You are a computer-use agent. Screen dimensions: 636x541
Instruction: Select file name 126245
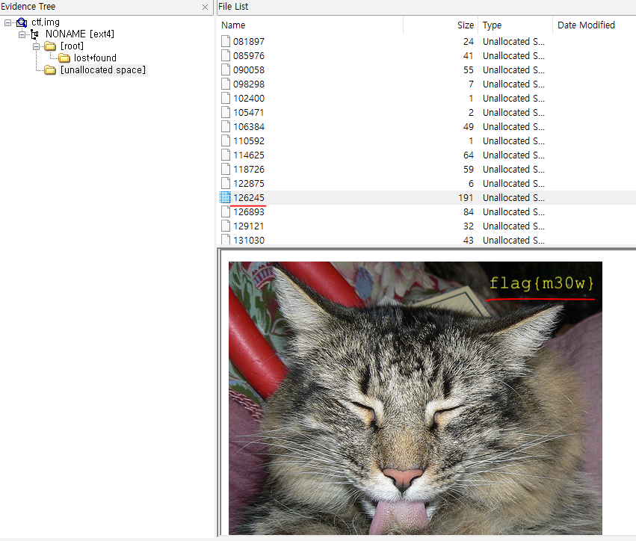click(249, 198)
